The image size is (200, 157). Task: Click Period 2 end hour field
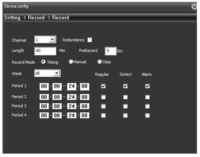pos(72,97)
